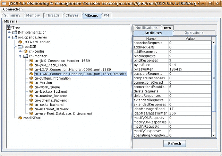Click the org.opends.server folder icon
This screenshot has height=156, width=222.
[15, 37]
